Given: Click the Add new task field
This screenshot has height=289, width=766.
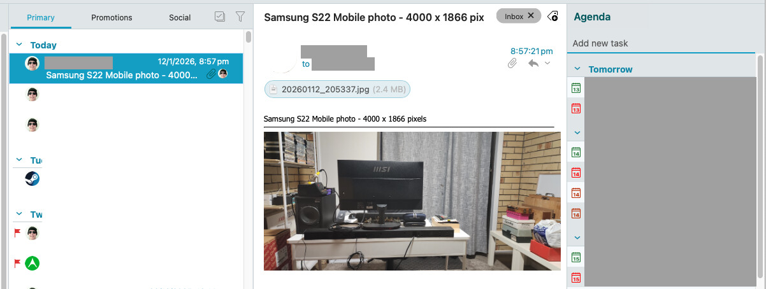Looking at the screenshot, I should 663,43.
